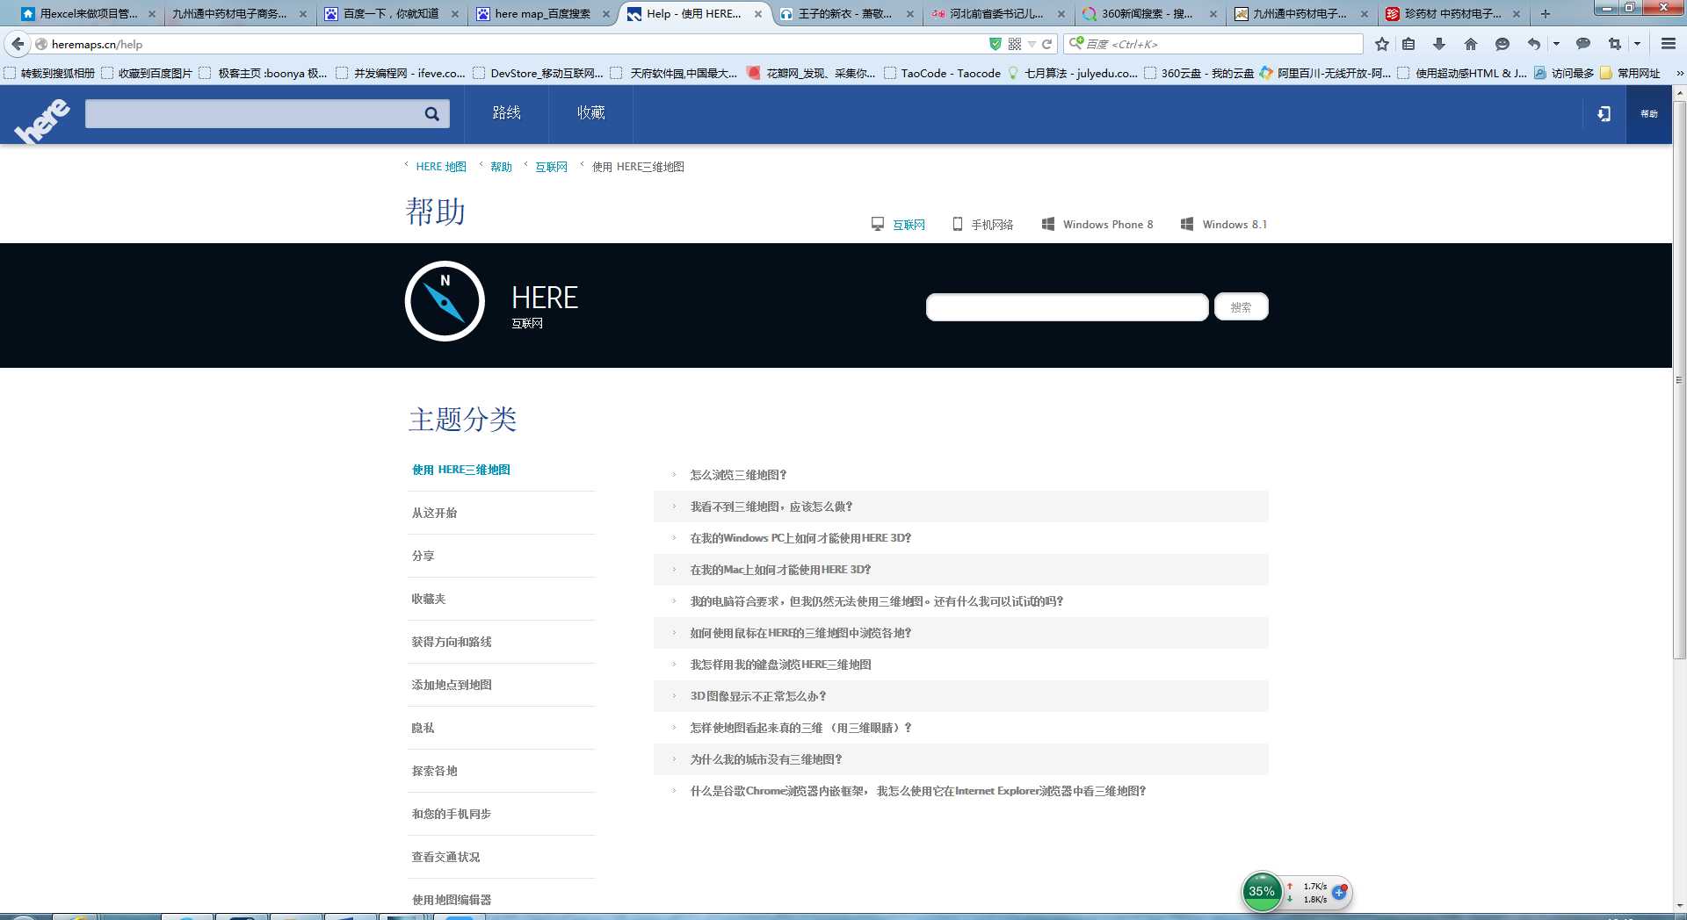Open the 收藏 menu item
This screenshot has height=920, width=1687.
pyautogui.click(x=590, y=113)
